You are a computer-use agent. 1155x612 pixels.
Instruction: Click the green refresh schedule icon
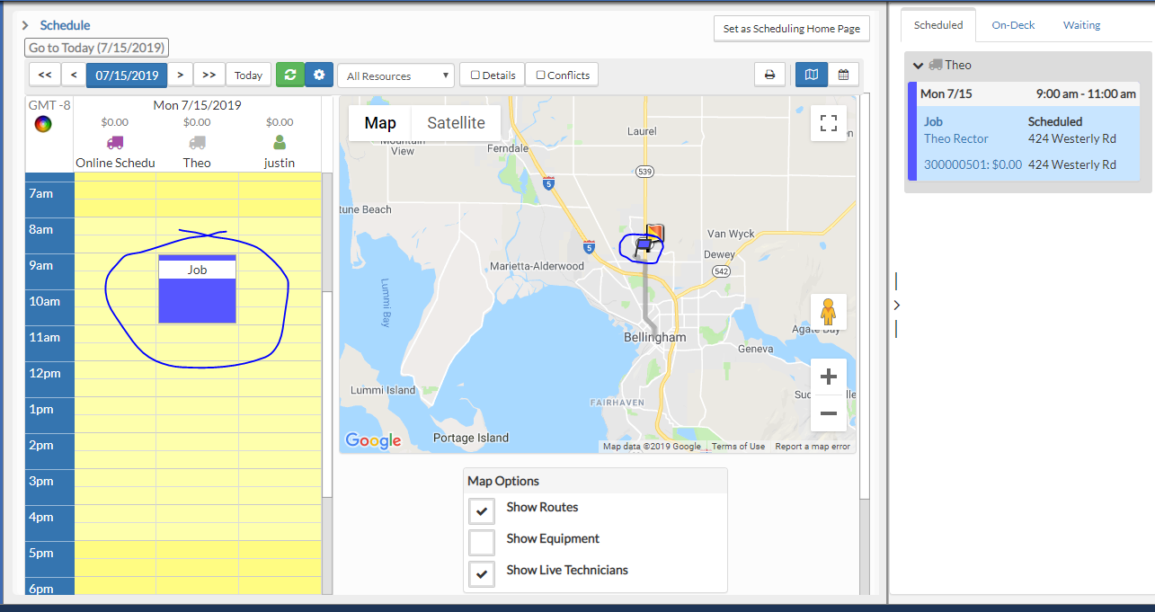click(x=289, y=75)
